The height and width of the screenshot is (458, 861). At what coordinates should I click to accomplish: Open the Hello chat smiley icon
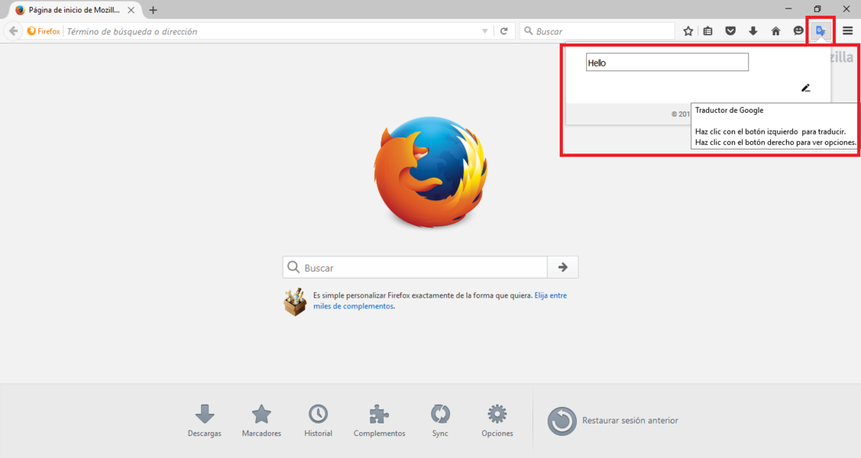click(x=798, y=31)
